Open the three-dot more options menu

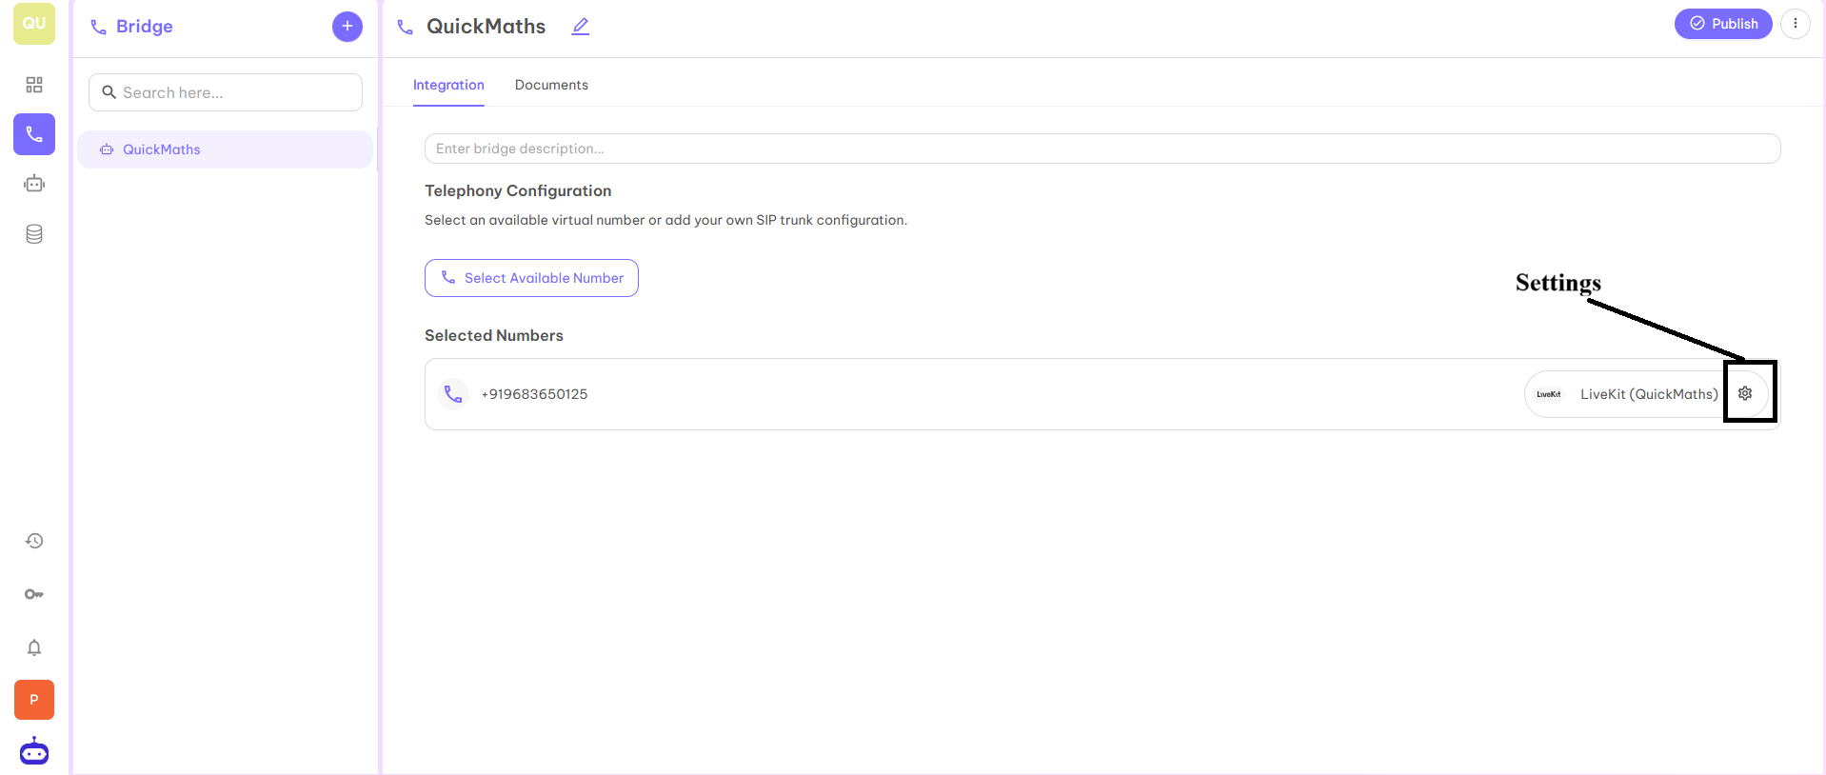pyautogui.click(x=1796, y=24)
